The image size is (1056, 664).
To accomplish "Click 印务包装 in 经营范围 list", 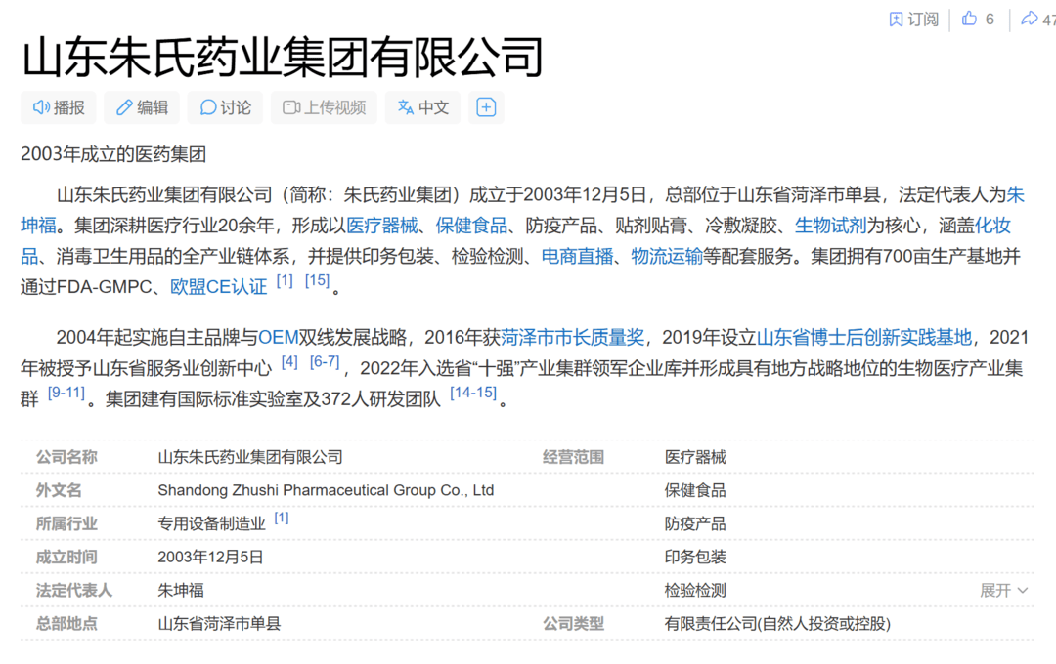I will click(x=695, y=557).
